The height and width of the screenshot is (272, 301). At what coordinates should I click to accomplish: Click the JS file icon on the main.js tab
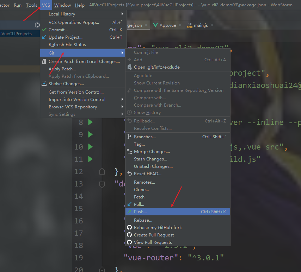click(190, 25)
